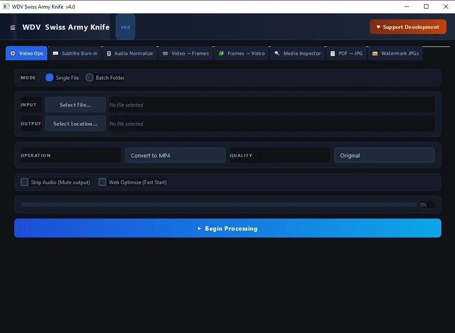Open the Quality dropdown showing Original

(384, 155)
